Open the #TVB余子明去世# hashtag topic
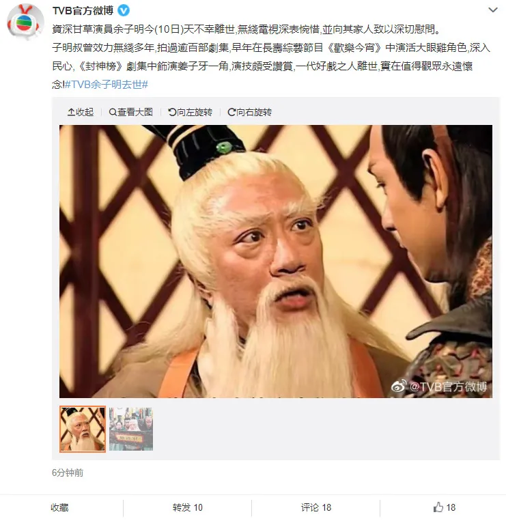Viewport: 506px width, 521px height. 107,85
